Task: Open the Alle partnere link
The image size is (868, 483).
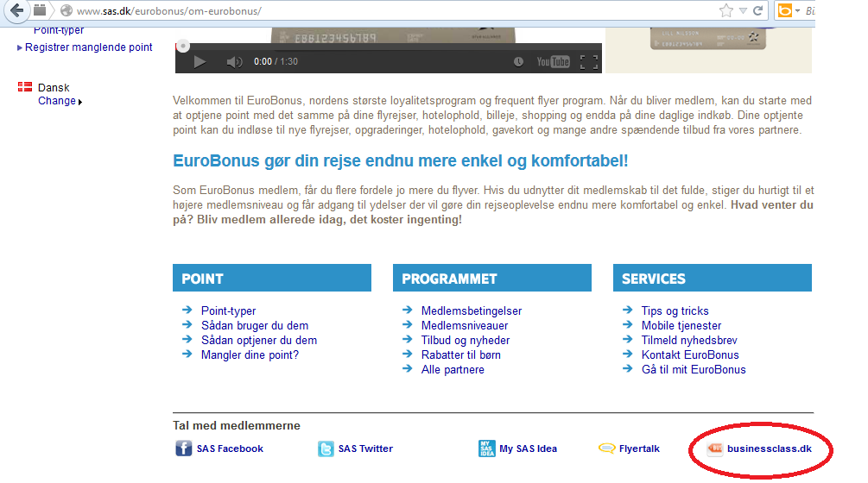Action: coord(453,370)
